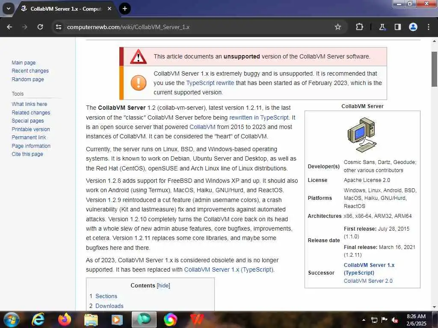
Task: Open infobox successor CollabVM Server 2.0
Action: click(368, 281)
